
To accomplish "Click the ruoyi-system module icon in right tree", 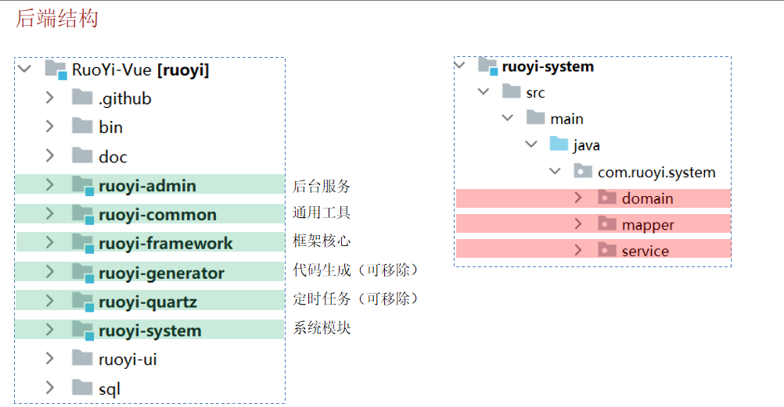I will coord(488,66).
